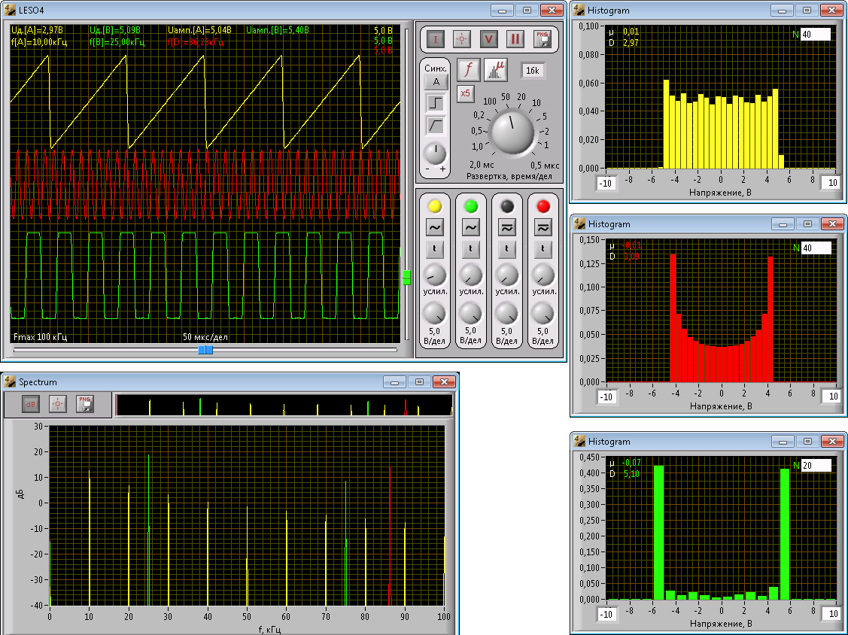Toggle the red channel D LED

click(x=543, y=206)
